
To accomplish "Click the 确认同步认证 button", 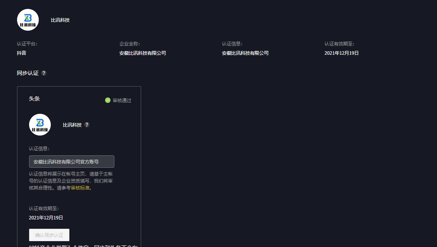I will (x=49, y=235).
